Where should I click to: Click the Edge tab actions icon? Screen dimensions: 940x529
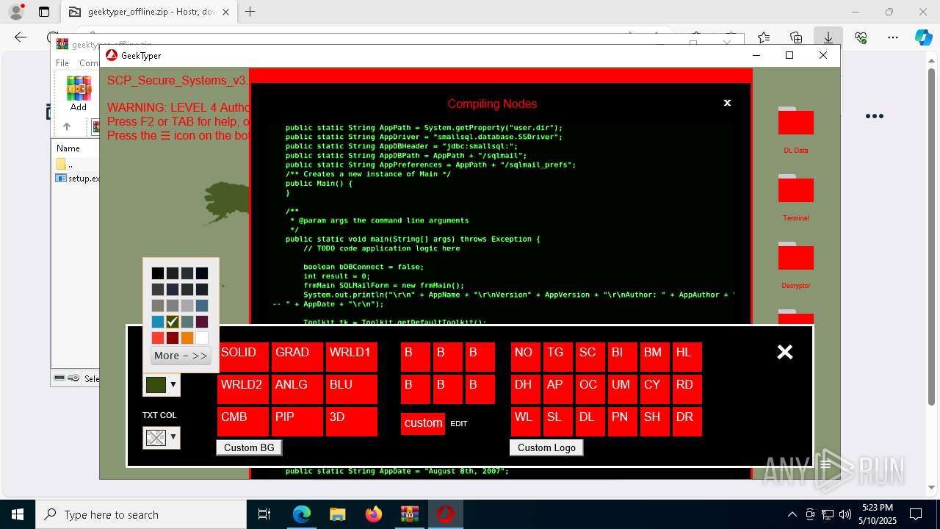pyautogui.click(x=44, y=12)
